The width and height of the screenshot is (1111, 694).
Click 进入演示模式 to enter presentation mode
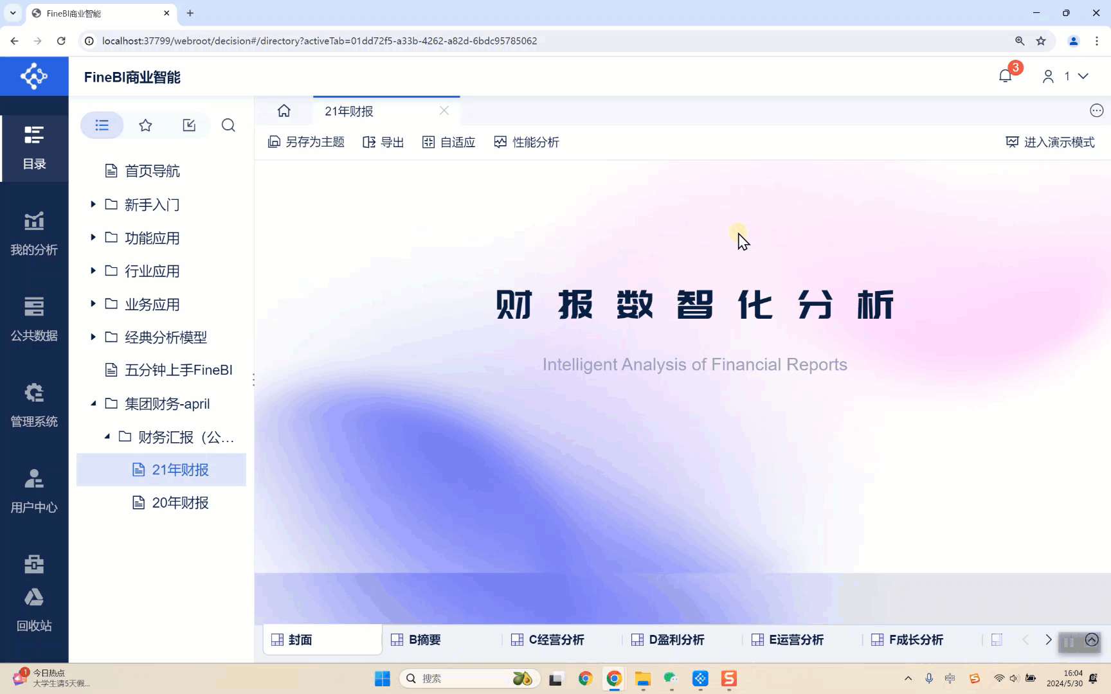click(x=1051, y=142)
